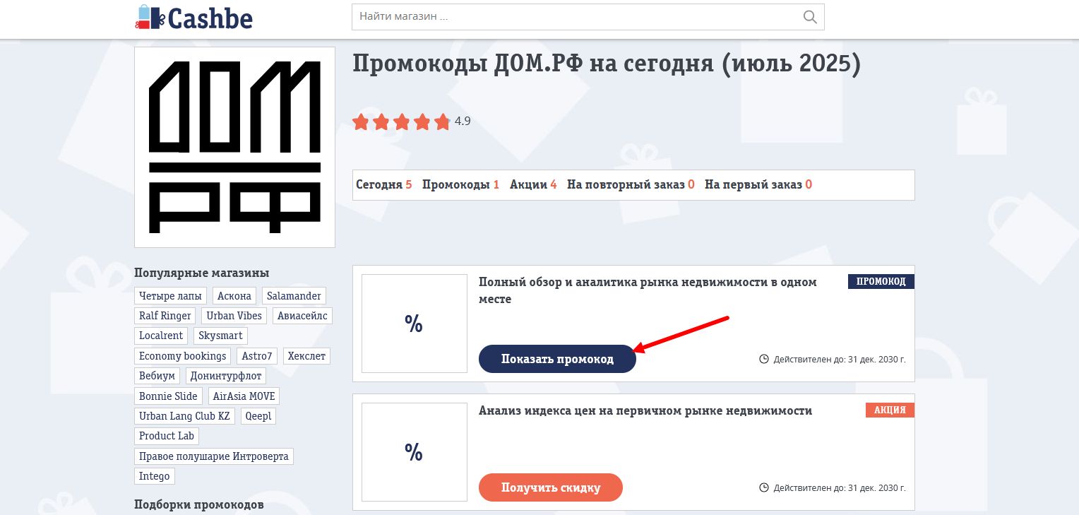The height and width of the screenshot is (515, 1079).
Task: Click the Получить скидку button
Action: click(x=551, y=487)
